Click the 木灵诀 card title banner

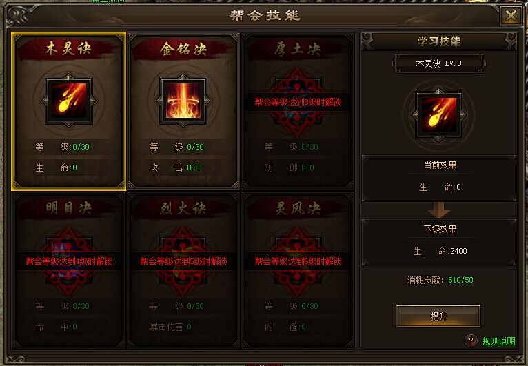click(x=69, y=49)
